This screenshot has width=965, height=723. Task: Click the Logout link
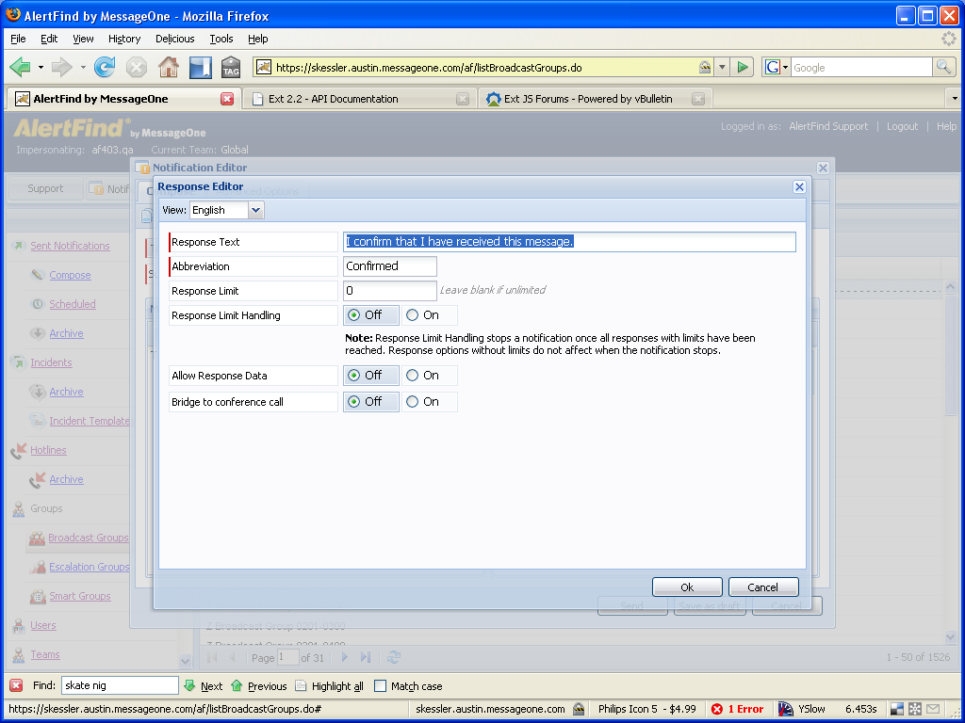point(902,126)
